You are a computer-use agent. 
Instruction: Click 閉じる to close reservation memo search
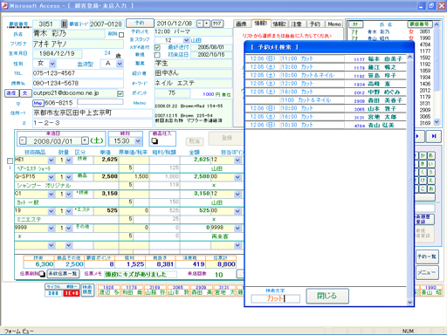pos(327,296)
